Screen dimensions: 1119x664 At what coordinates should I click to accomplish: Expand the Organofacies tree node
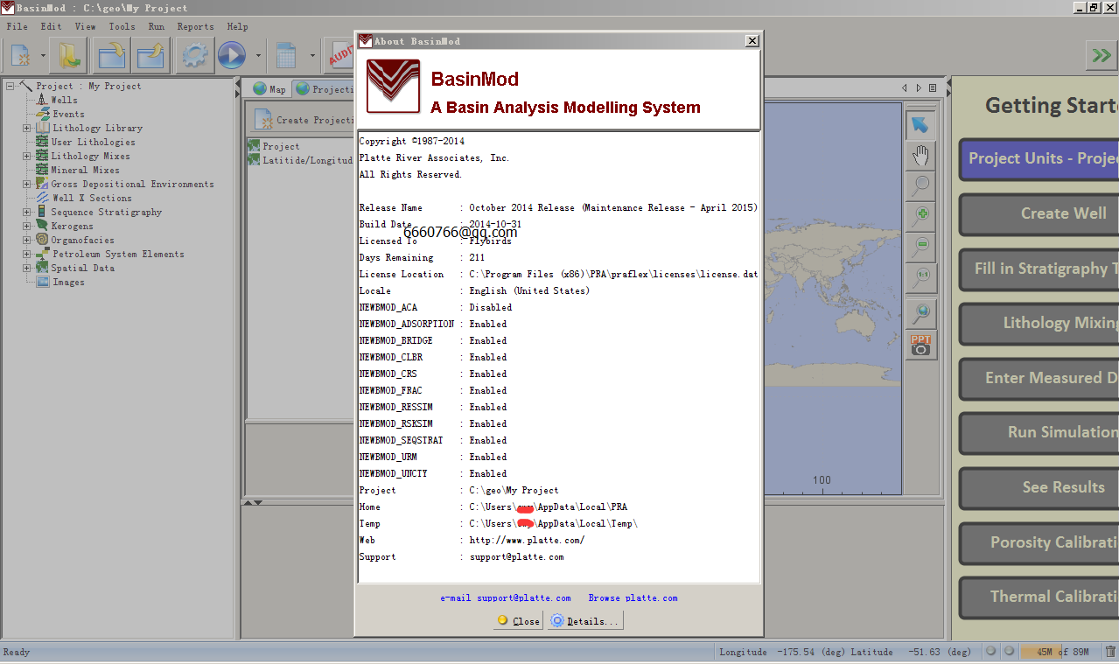27,240
